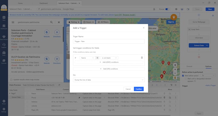Screen dimensions: 218x116
Task: Open the wait time '2s' dropdown
Action: 208,76
